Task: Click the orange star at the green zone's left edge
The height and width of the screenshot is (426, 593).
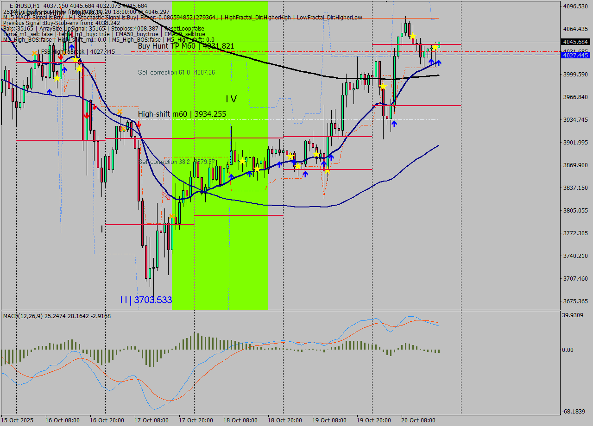Action: 172,216
